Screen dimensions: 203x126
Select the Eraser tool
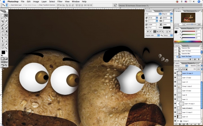tap(2, 31)
